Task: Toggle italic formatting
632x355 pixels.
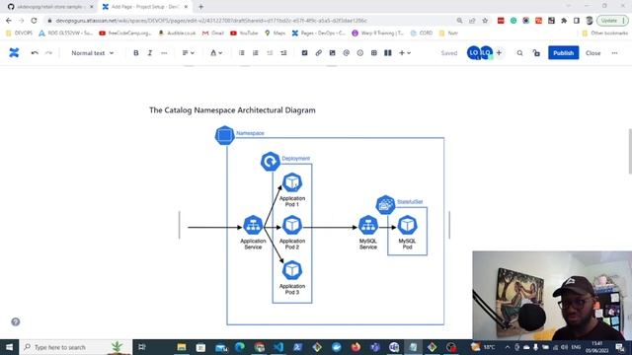Action: (x=149, y=52)
